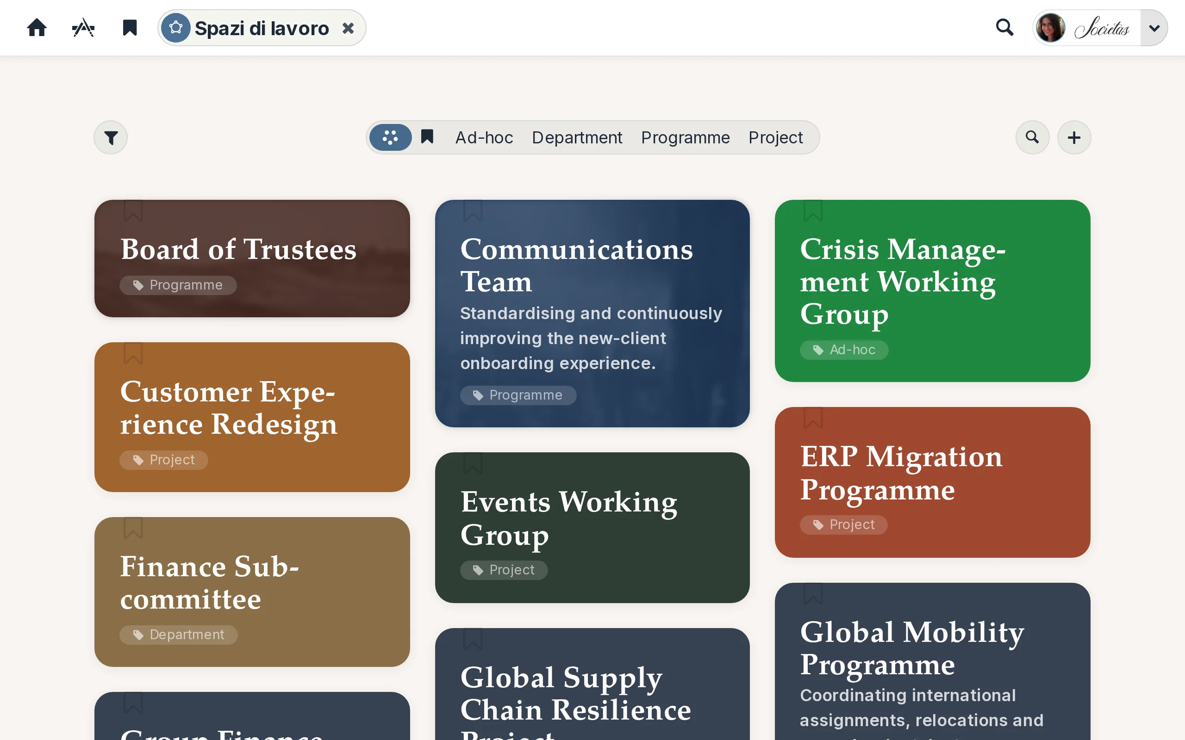Close the Spazi di lavoro chip
The height and width of the screenshot is (740, 1185).
348,28
